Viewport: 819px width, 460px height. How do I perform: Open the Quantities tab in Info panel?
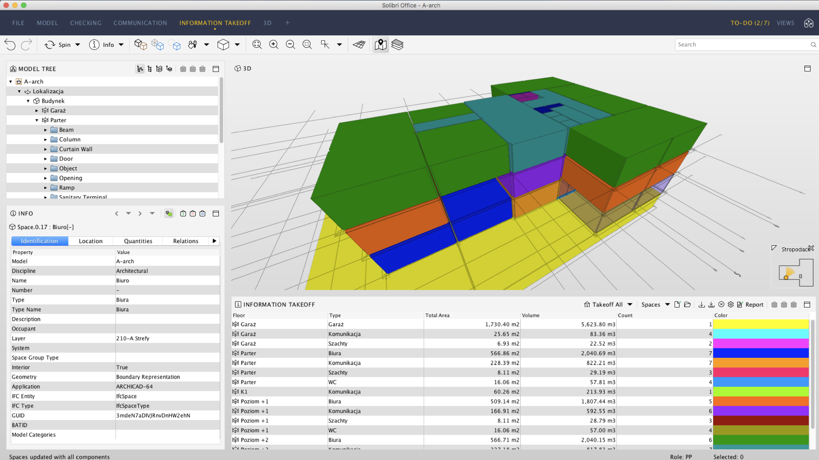138,241
